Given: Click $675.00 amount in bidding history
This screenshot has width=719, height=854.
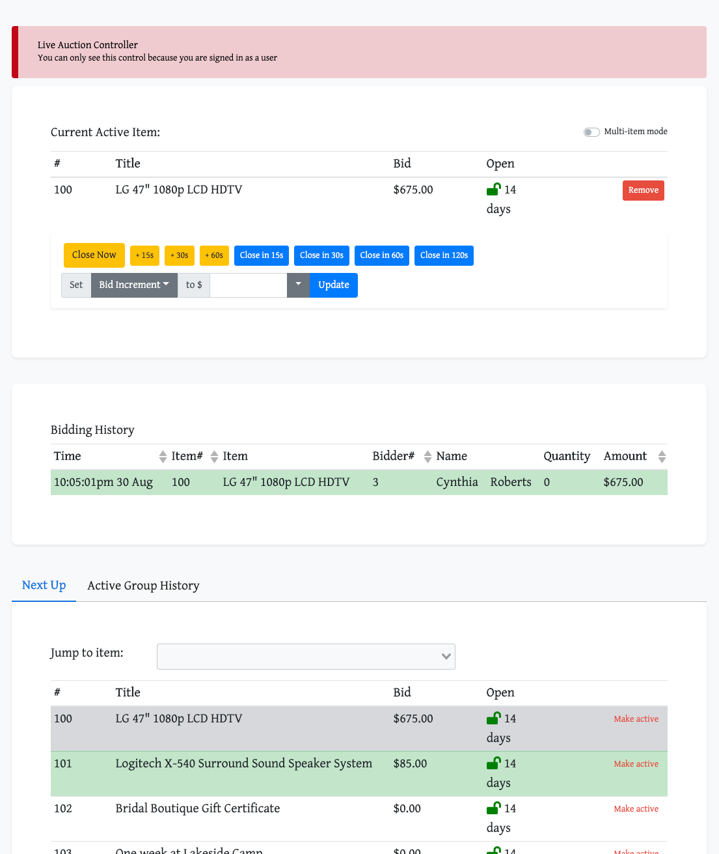Looking at the screenshot, I should (x=623, y=482).
